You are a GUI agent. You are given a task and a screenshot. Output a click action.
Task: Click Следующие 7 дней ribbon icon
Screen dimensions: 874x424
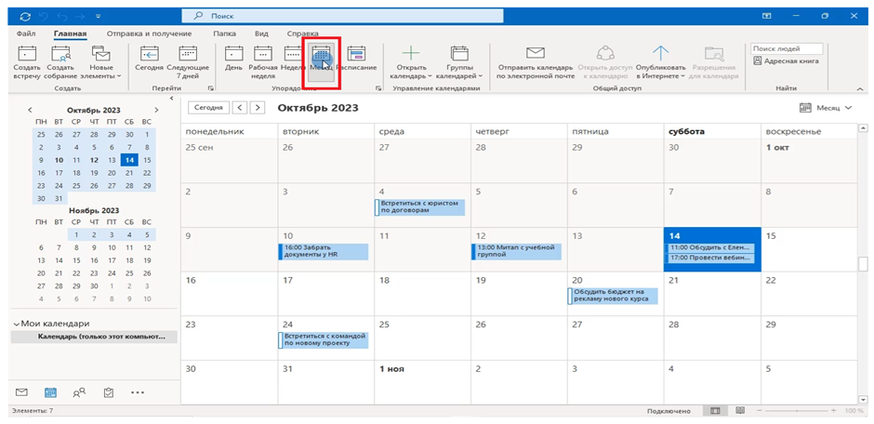188,60
